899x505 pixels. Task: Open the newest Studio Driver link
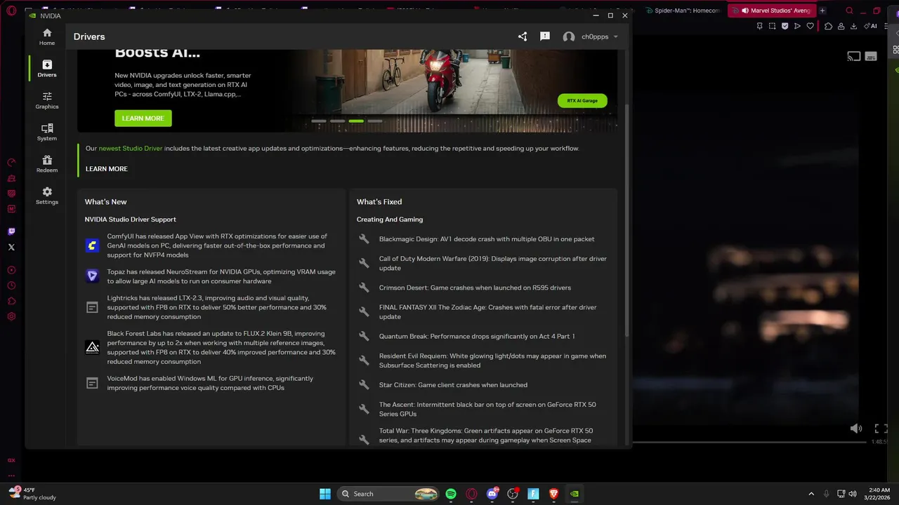tap(131, 149)
